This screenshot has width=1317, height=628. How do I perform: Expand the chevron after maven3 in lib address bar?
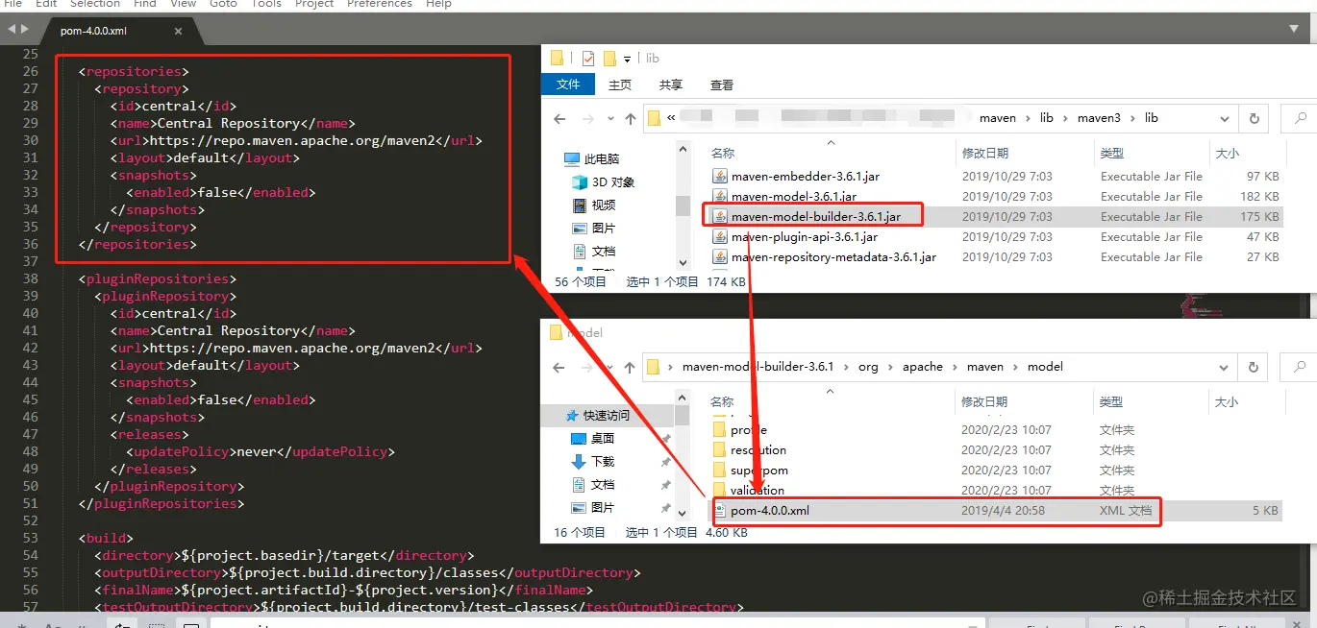click(x=1132, y=119)
